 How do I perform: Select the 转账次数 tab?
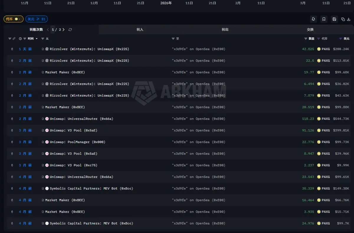pyautogui.click(x=36, y=30)
